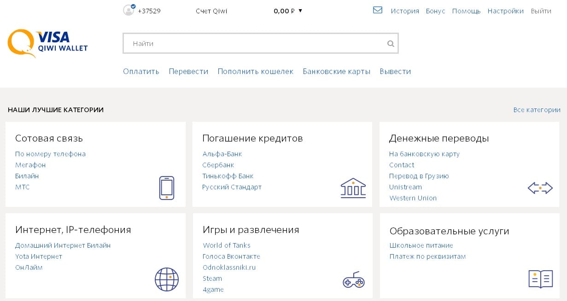Screen dimensions: 567x301
Task: Click the open book icon in Образовательные услуги
Action: [540, 279]
